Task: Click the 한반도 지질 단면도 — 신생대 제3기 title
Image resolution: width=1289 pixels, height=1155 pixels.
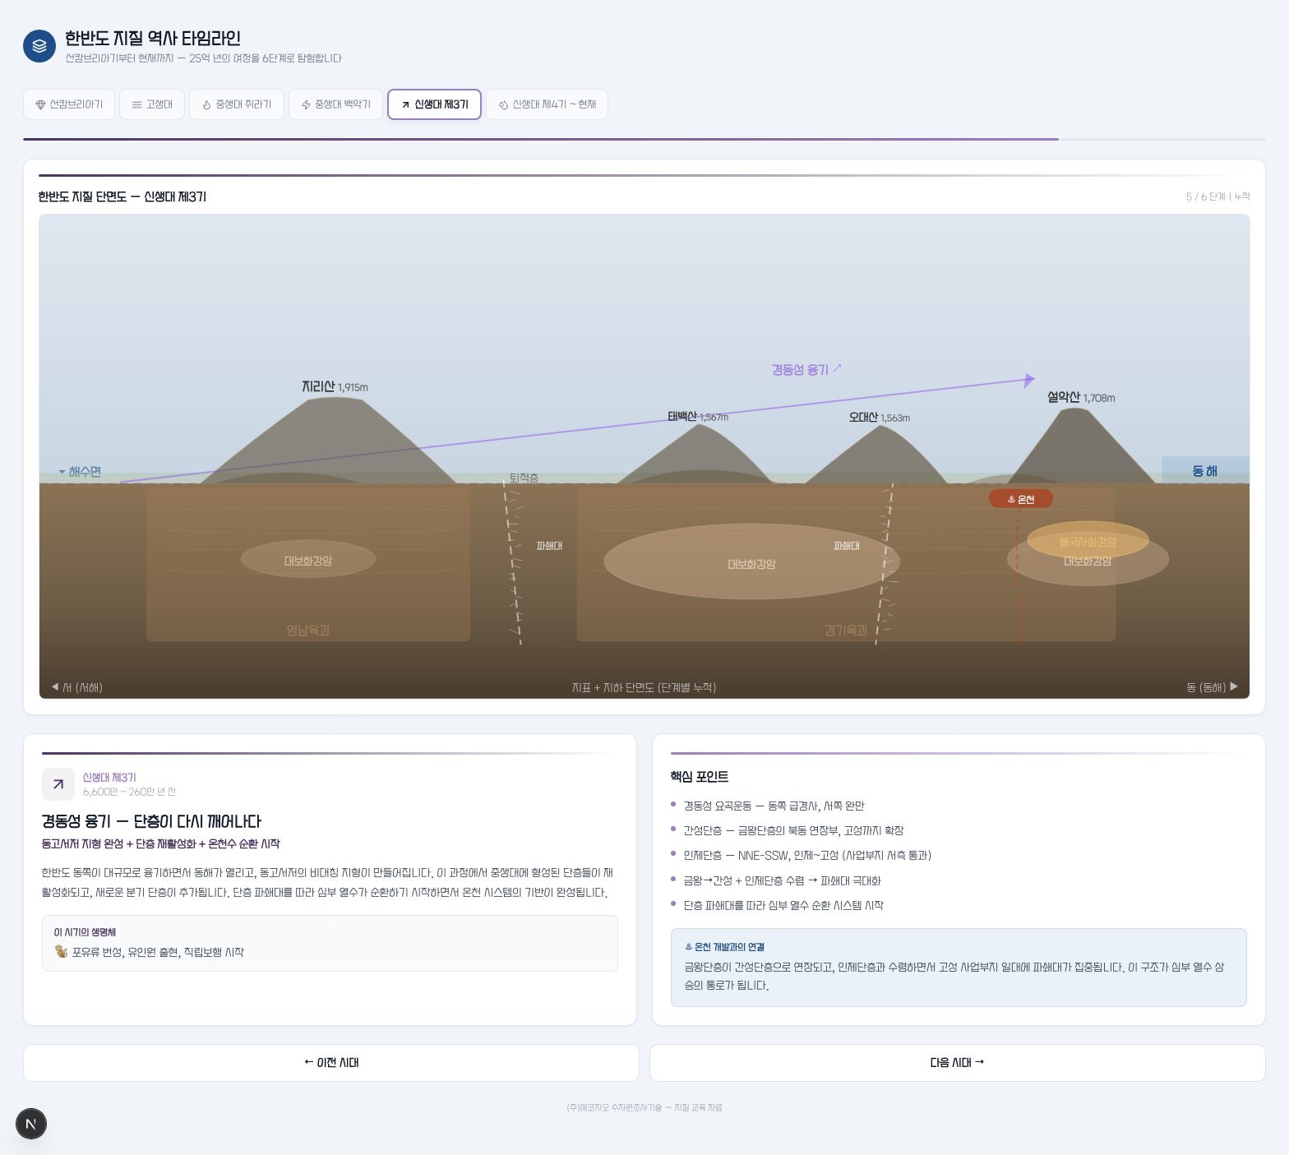Action: (x=122, y=196)
